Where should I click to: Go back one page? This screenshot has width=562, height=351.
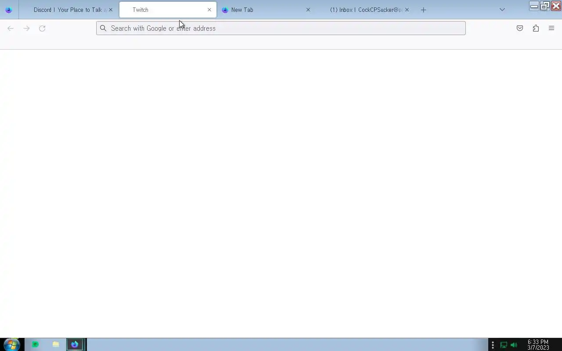coord(11,28)
